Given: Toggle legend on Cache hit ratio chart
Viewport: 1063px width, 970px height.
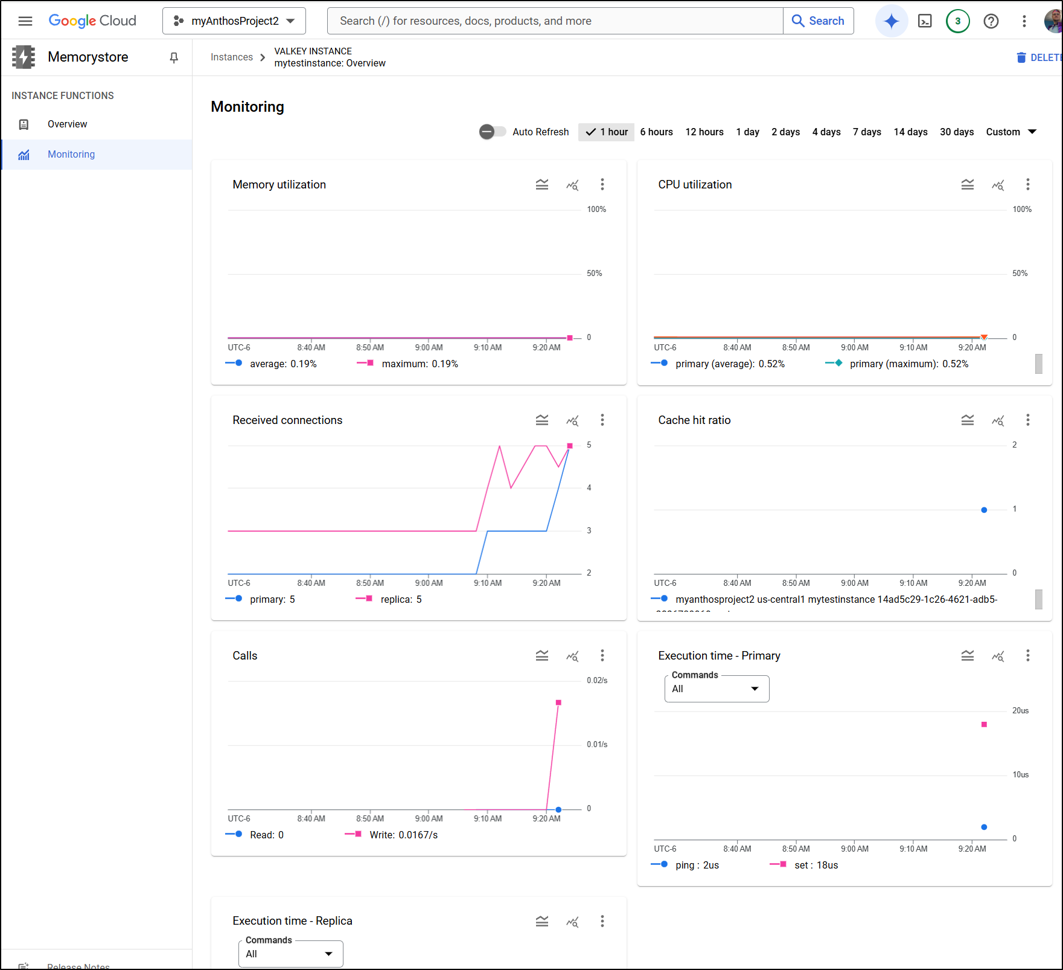Looking at the screenshot, I should point(968,420).
